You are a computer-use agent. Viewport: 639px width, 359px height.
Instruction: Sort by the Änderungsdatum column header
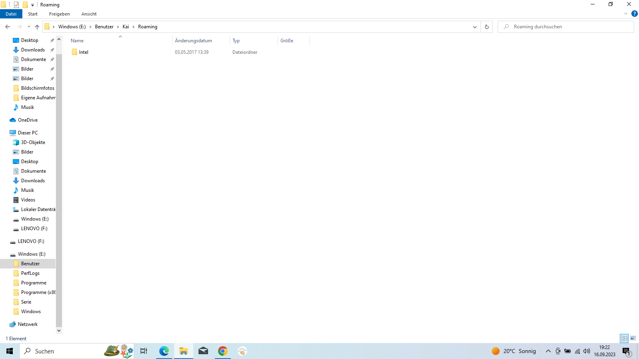click(194, 41)
